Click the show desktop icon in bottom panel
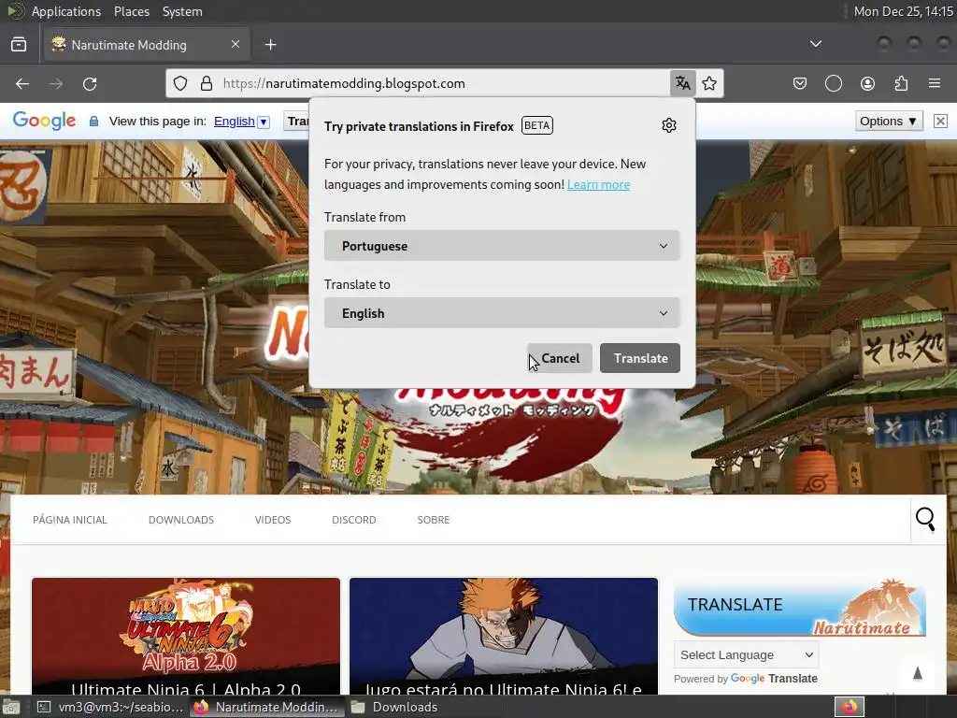The width and height of the screenshot is (957, 718). click(x=11, y=707)
